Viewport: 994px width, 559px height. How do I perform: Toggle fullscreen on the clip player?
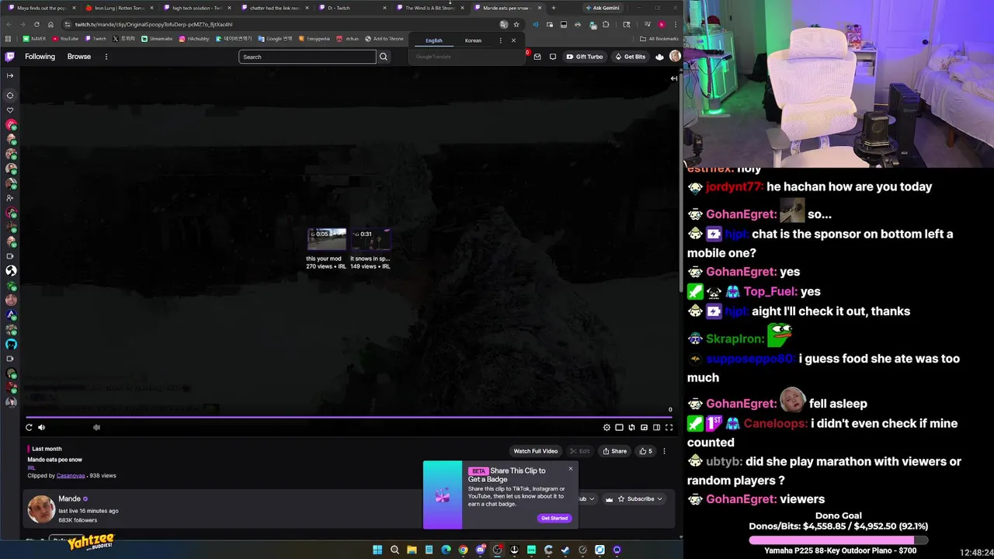669,427
